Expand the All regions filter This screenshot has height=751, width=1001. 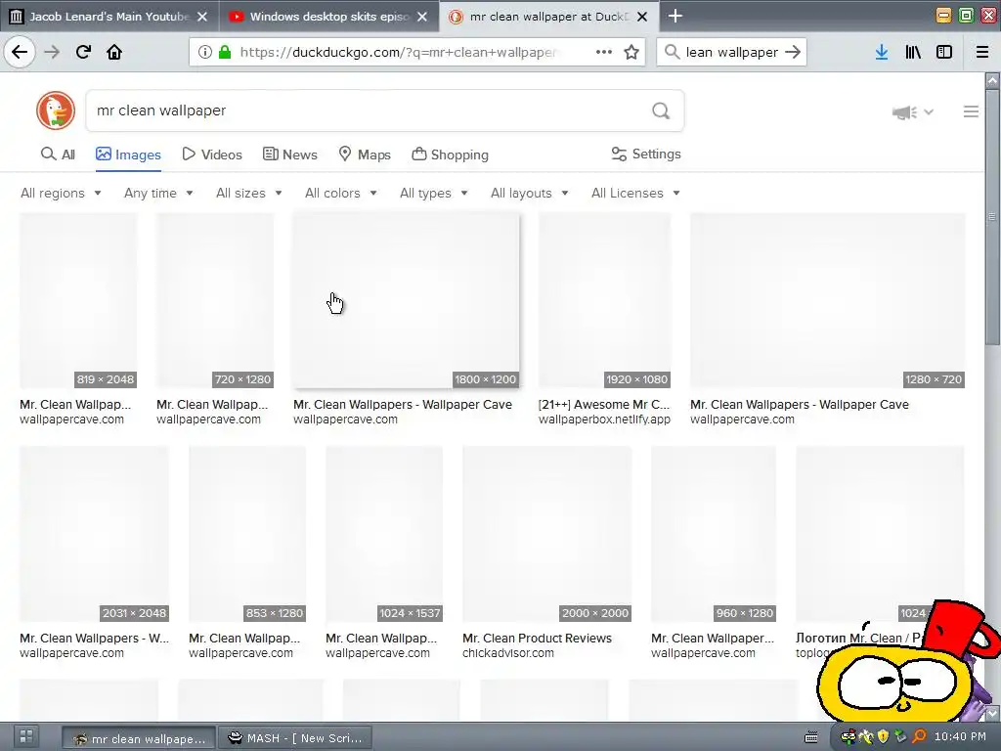tap(61, 193)
